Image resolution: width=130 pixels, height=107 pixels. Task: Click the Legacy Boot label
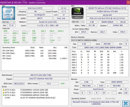[96, 98]
